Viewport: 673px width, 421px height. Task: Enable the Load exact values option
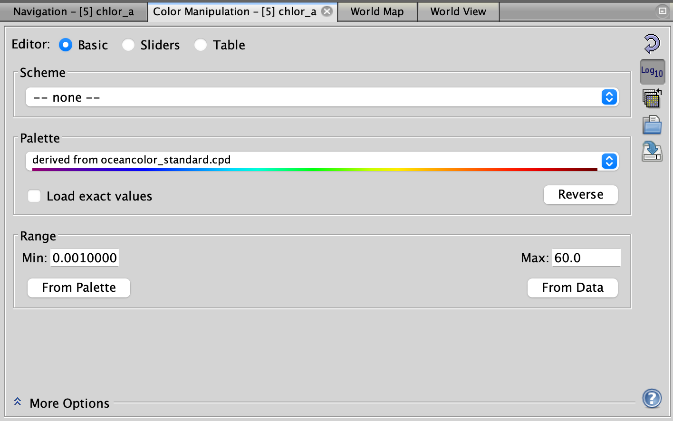click(x=34, y=196)
